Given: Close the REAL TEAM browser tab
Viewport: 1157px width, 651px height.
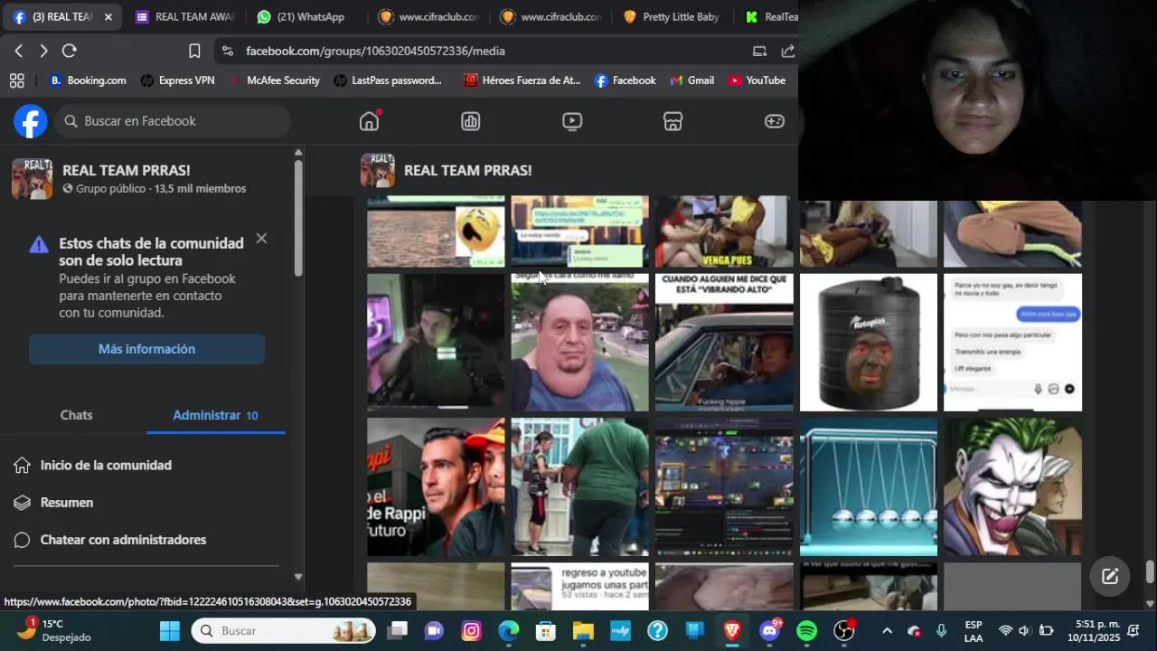Looking at the screenshot, I should pyautogui.click(x=108, y=17).
